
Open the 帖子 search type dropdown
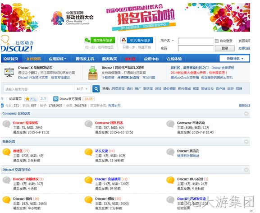(x=82, y=89)
